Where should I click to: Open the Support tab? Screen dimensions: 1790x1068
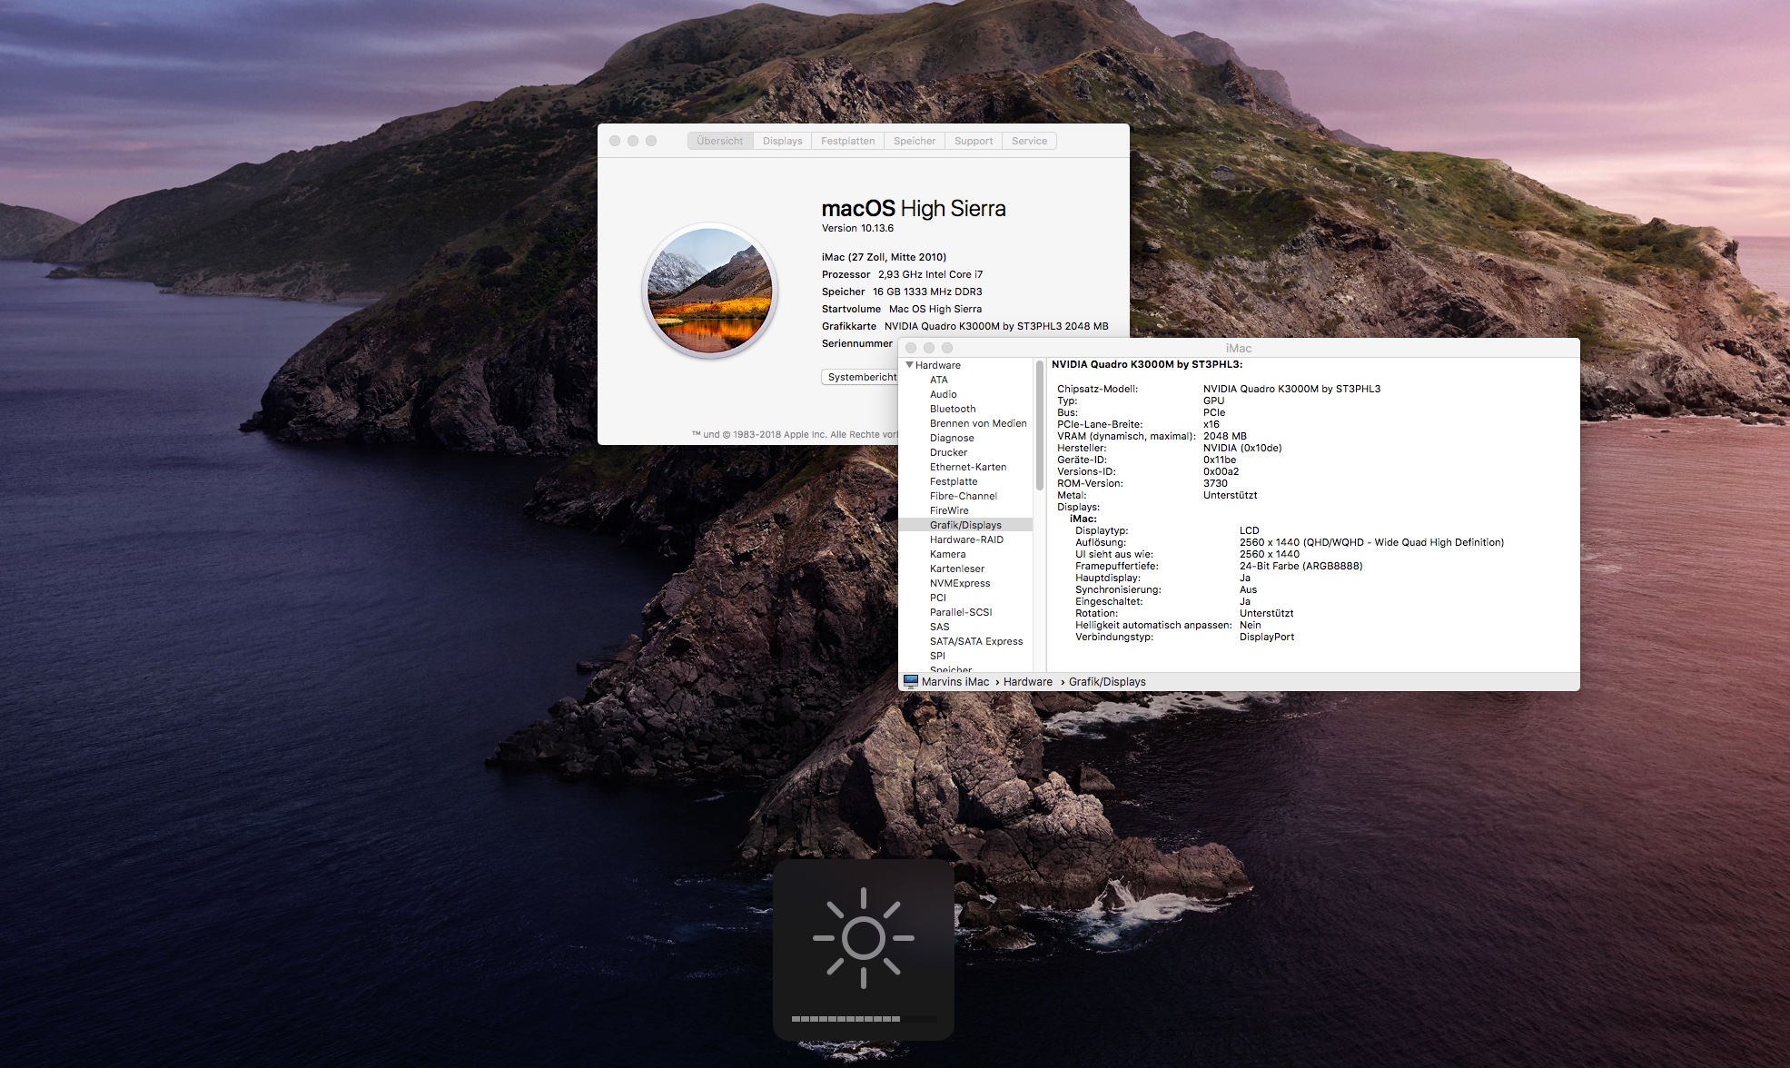coord(973,141)
